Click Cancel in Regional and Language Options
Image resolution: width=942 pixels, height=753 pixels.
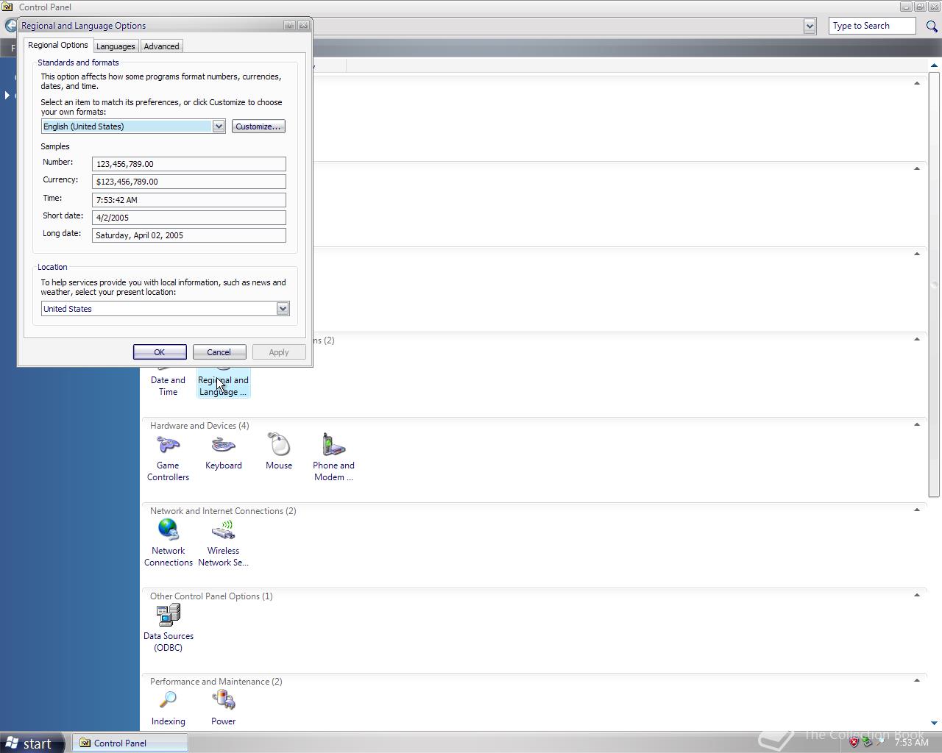pos(219,352)
